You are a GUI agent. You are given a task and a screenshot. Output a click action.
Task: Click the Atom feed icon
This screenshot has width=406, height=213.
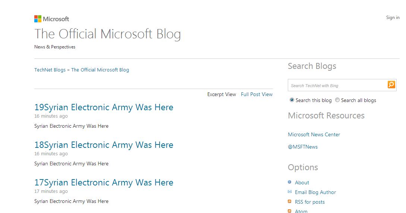point(289,211)
